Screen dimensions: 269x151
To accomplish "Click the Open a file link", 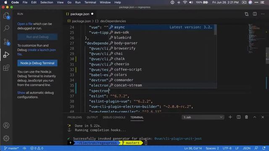I will (x=25, y=24).
